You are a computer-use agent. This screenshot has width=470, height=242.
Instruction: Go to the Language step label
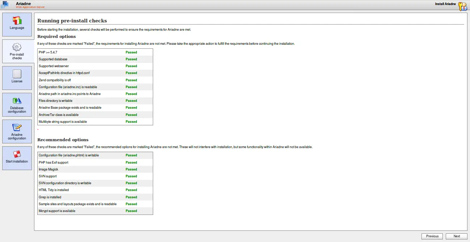click(17, 28)
